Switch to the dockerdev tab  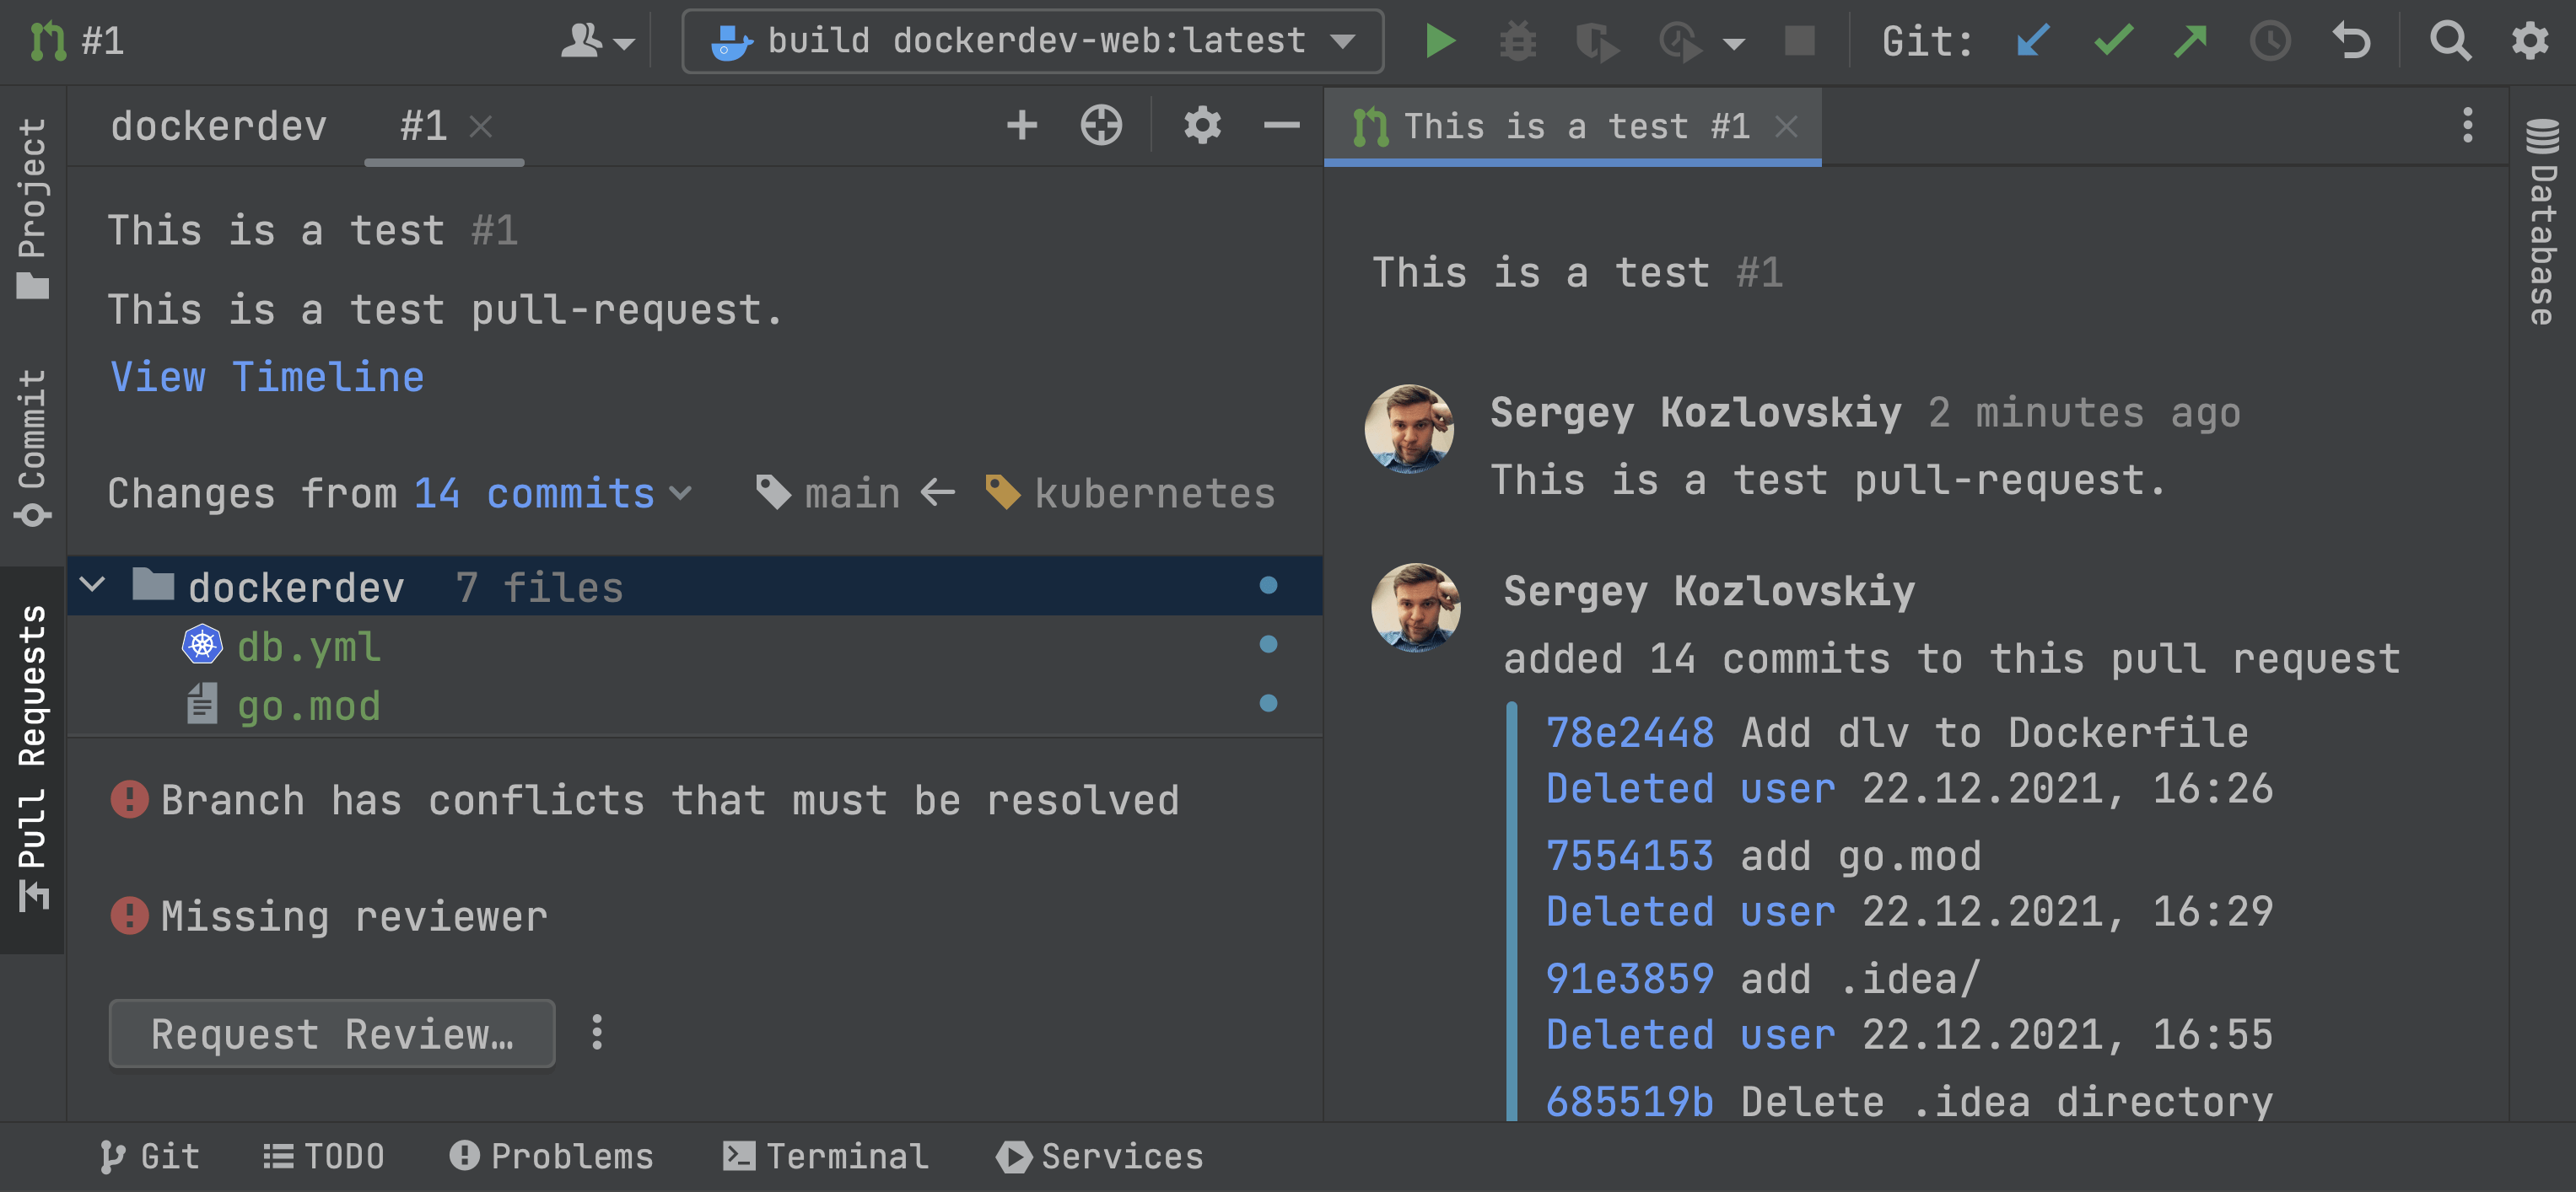tap(218, 126)
